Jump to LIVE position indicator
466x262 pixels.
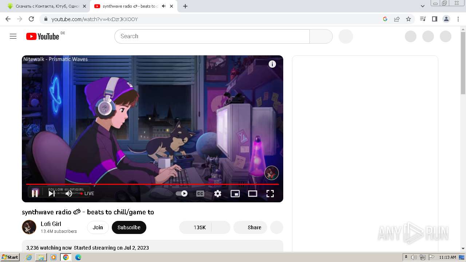coord(87,194)
